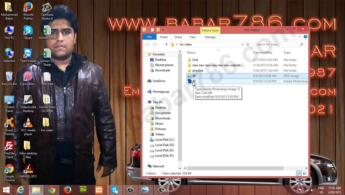Viewport: 345px width, 195px height.
Task: Expand the address bar path chevron before 'for video'
Action: coord(177,44)
